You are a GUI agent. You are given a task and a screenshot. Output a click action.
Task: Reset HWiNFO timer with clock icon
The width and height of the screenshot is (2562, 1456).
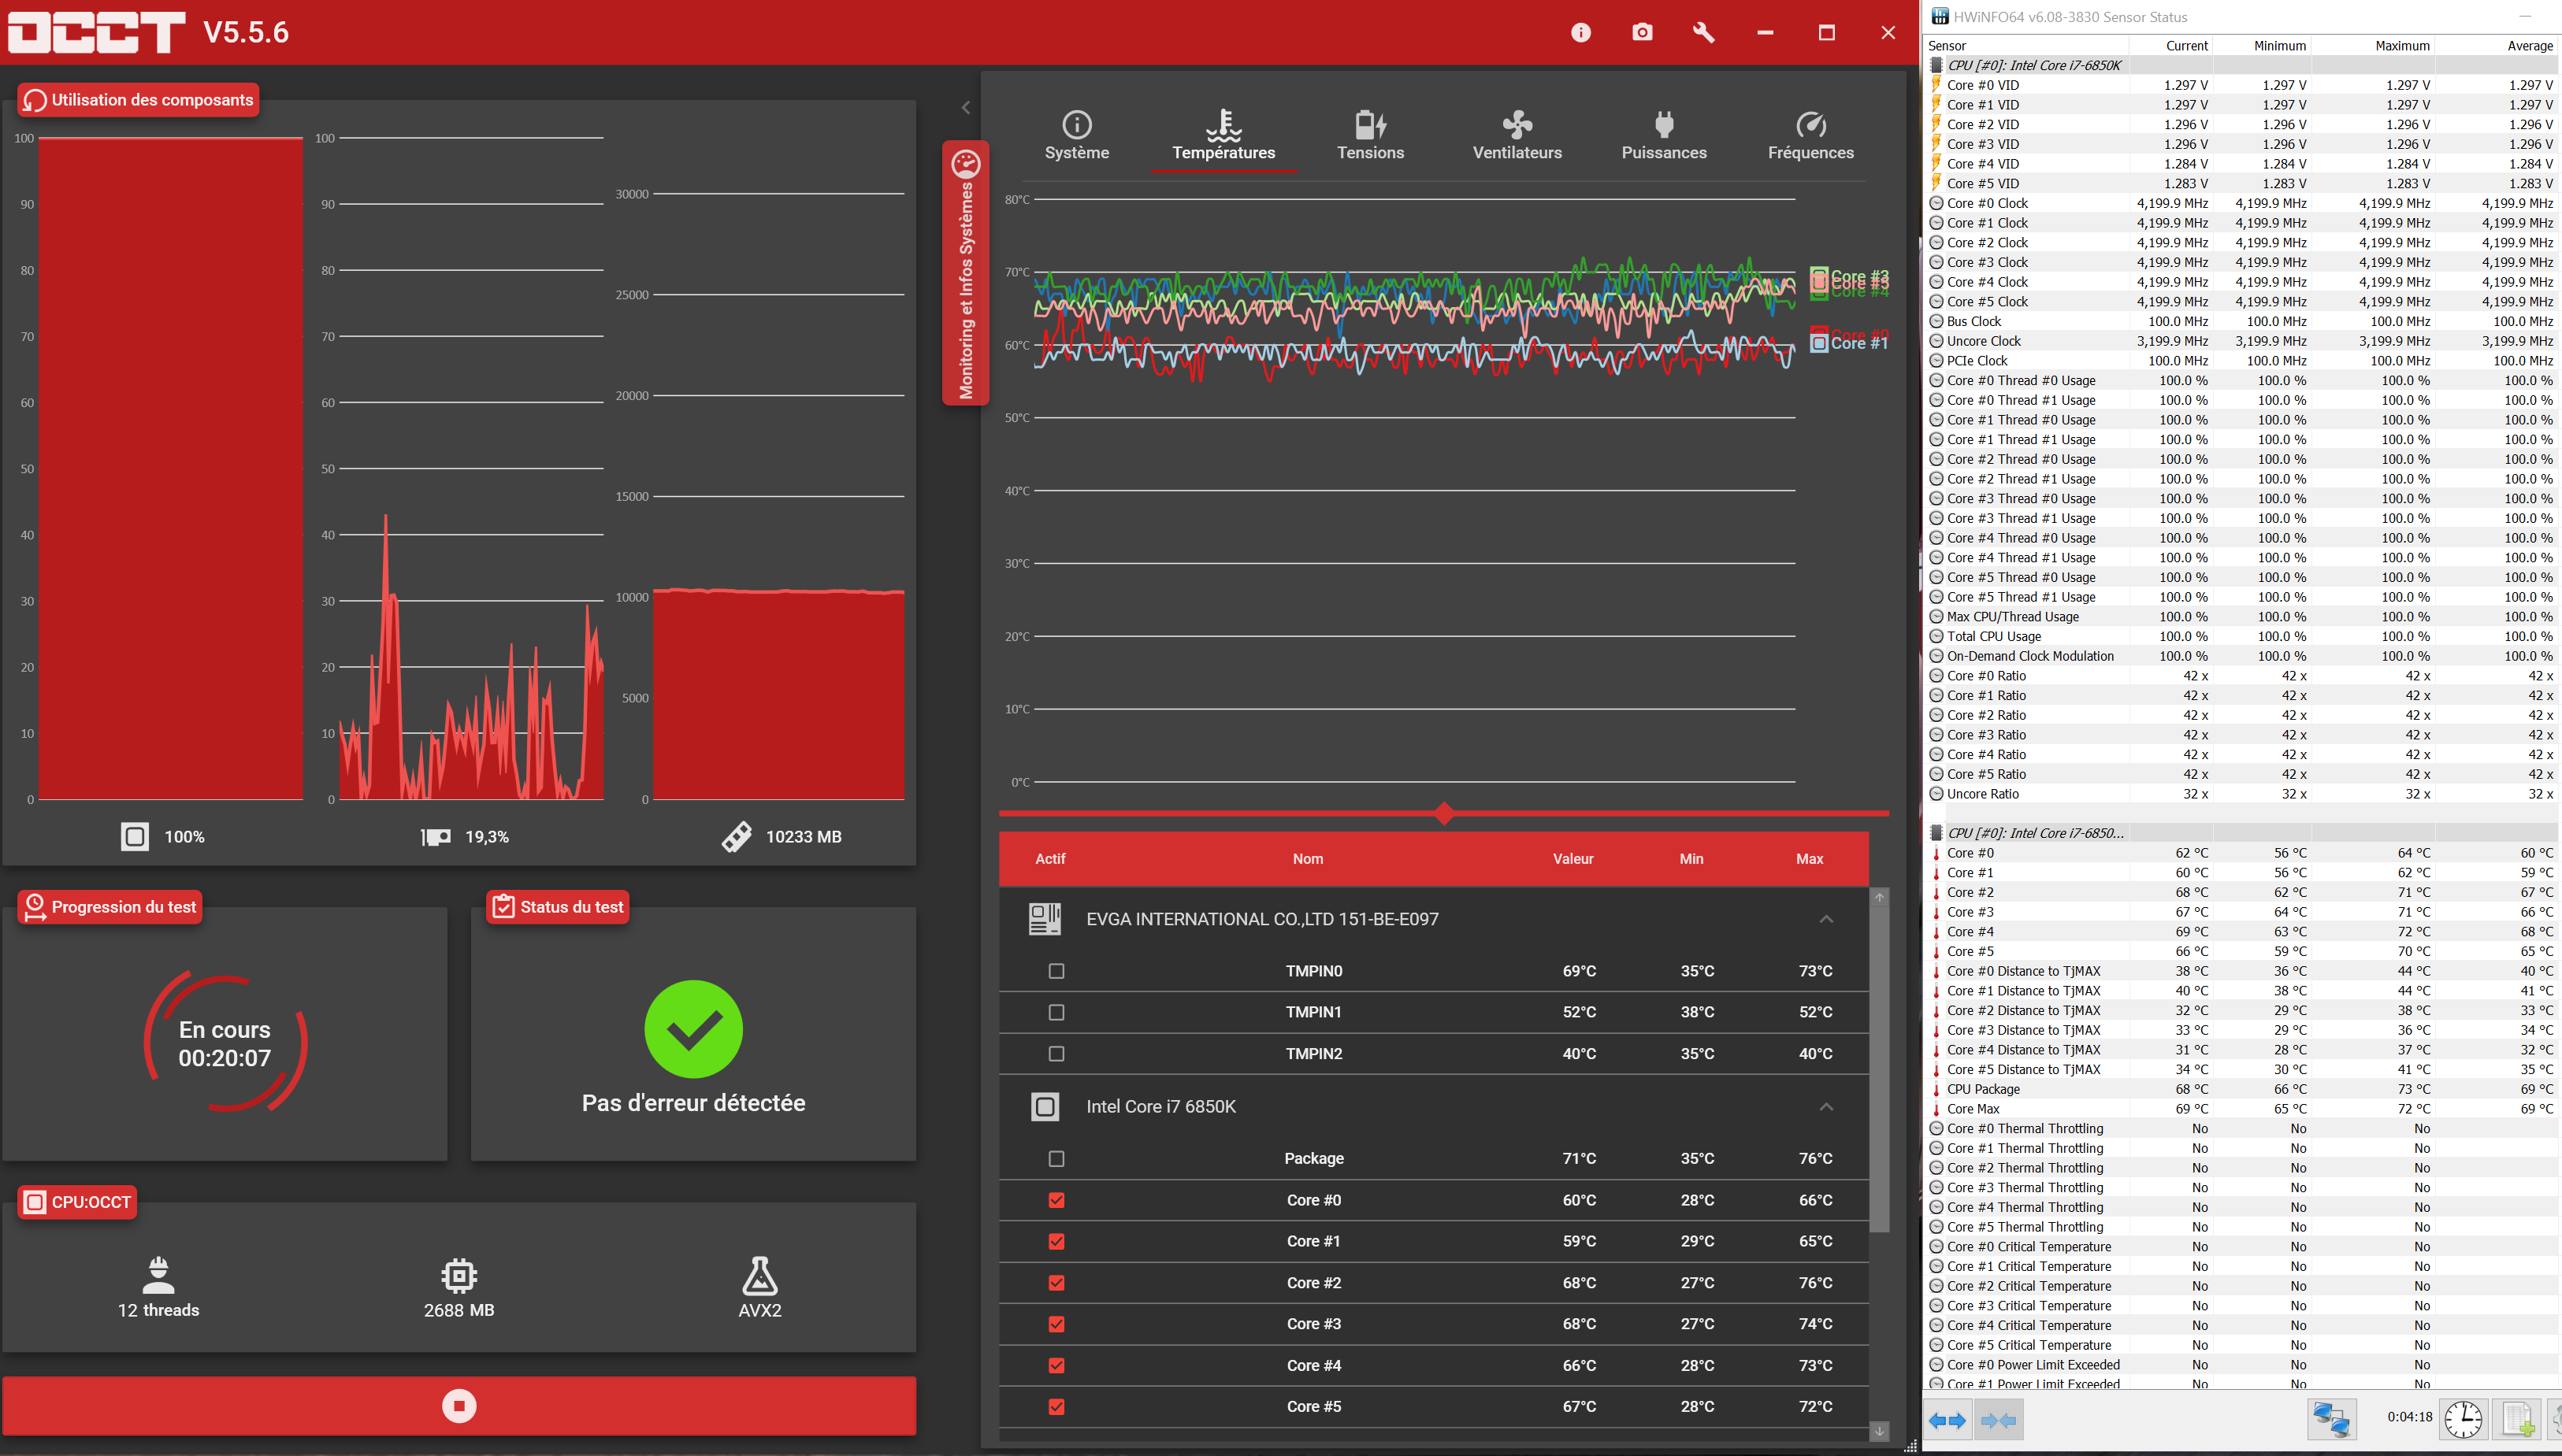[2463, 1419]
